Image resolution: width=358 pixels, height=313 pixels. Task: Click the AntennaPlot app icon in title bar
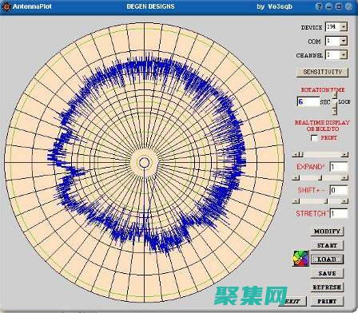[x=6, y=6]
